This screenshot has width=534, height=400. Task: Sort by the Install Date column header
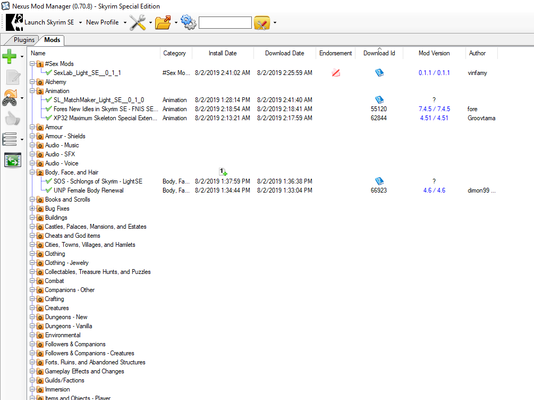point(223,53)
